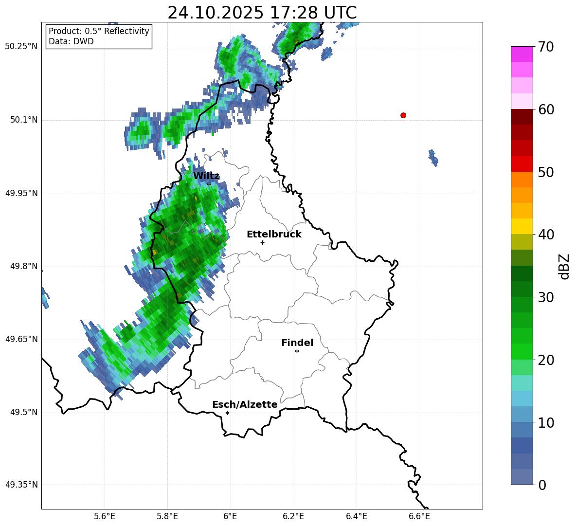Click the 6.2°E longitude label

293,516
